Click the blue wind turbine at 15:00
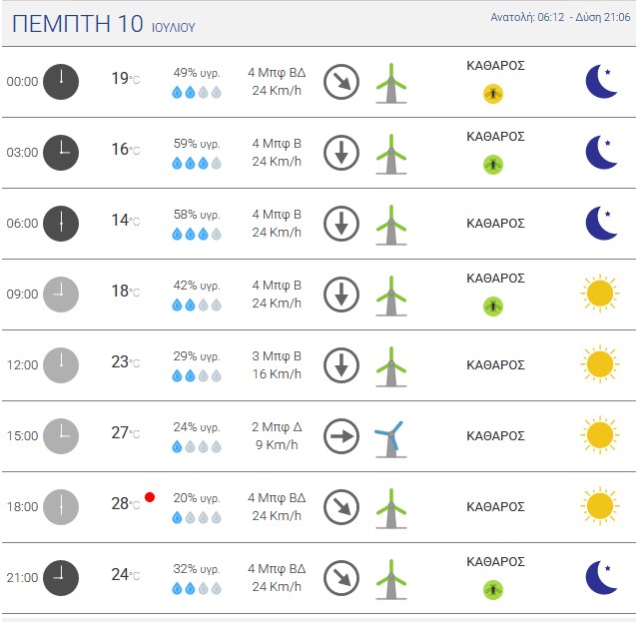Screen dimensions: 636x622 tap(390, 439)
